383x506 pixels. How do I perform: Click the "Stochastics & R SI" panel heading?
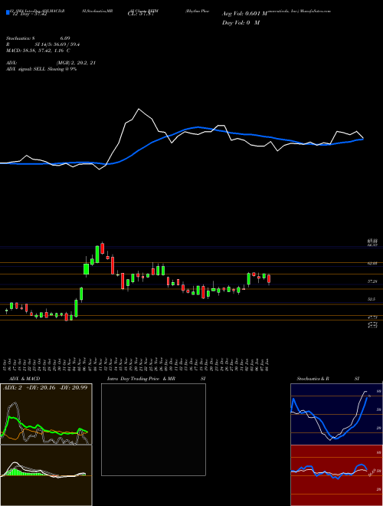[x=328, y=379]
